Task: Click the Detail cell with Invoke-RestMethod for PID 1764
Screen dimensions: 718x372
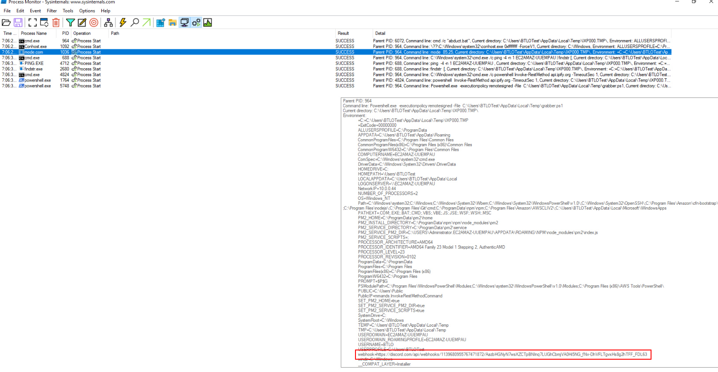Action: pyautogui.click(x=522, y=81)
